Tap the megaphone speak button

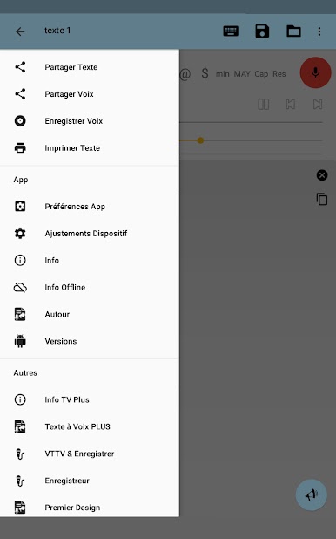pos(312,495)
